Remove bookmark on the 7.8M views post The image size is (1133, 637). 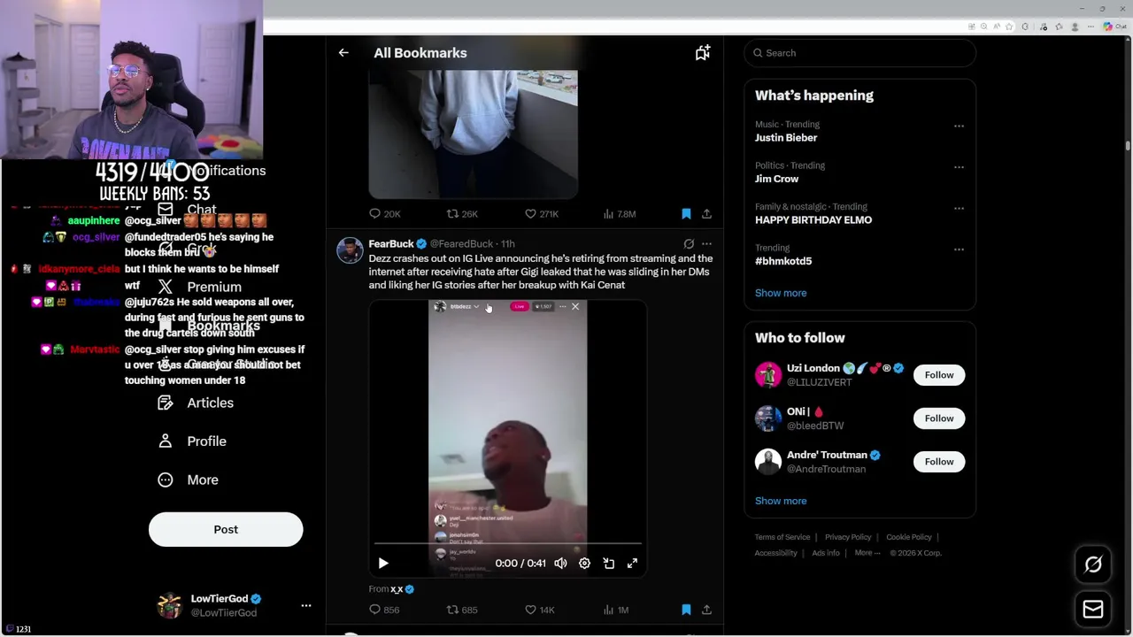(x=686, y=214)
